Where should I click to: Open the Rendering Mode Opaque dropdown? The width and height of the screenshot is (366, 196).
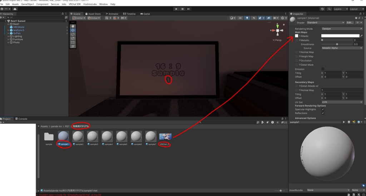click(342, 29)
